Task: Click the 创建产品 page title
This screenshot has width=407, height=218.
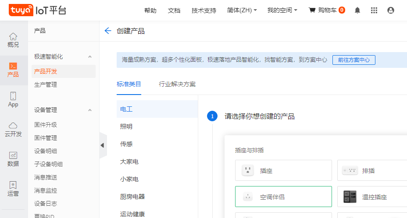Action: pos(131,31)
